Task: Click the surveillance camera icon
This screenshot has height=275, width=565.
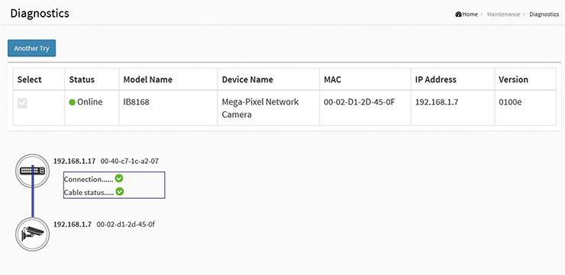Action: click(x=32, y=234)
